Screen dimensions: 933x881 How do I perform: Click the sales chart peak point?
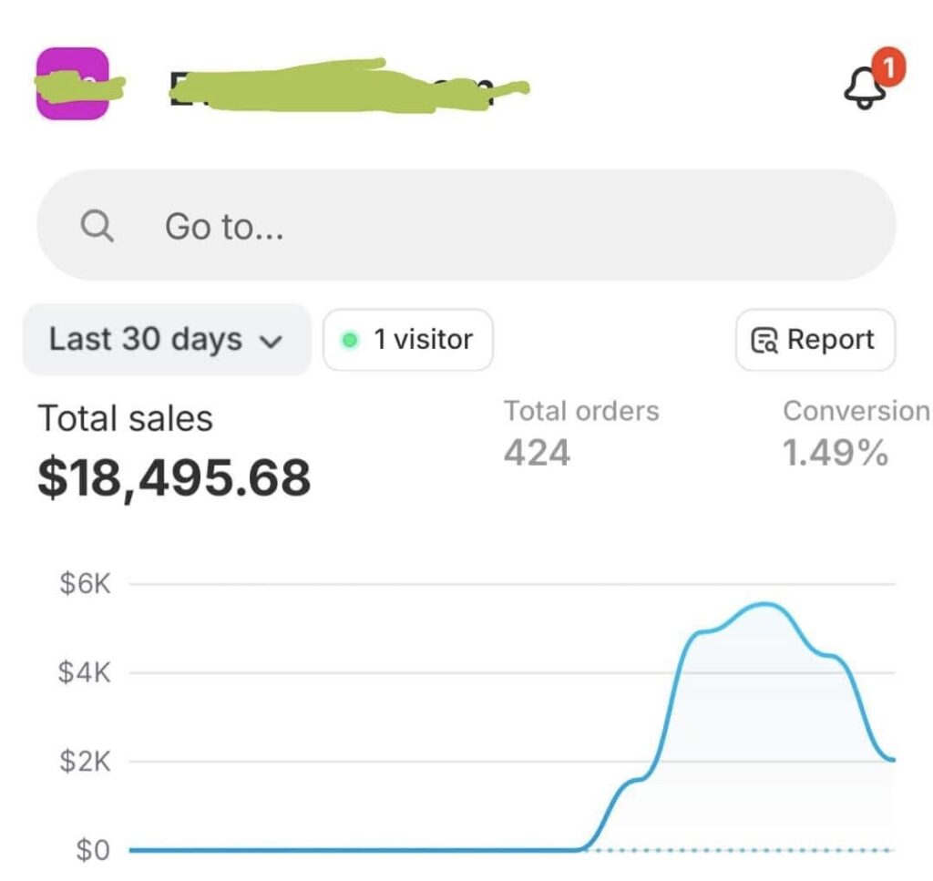[764, 604]
